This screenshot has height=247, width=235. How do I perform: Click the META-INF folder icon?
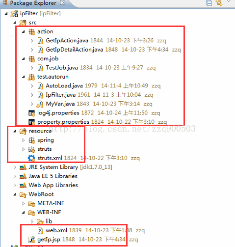tap(31, 204)
